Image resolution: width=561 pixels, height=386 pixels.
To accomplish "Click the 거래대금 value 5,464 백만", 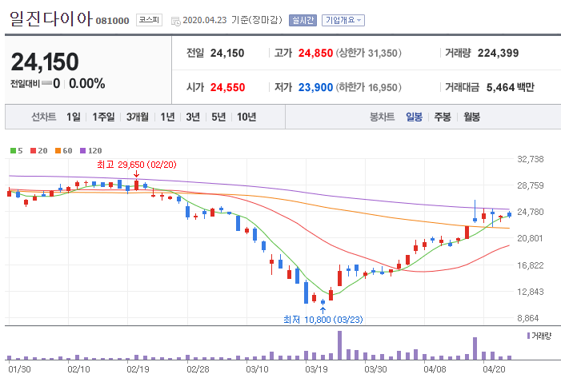I will pos(511,88).
